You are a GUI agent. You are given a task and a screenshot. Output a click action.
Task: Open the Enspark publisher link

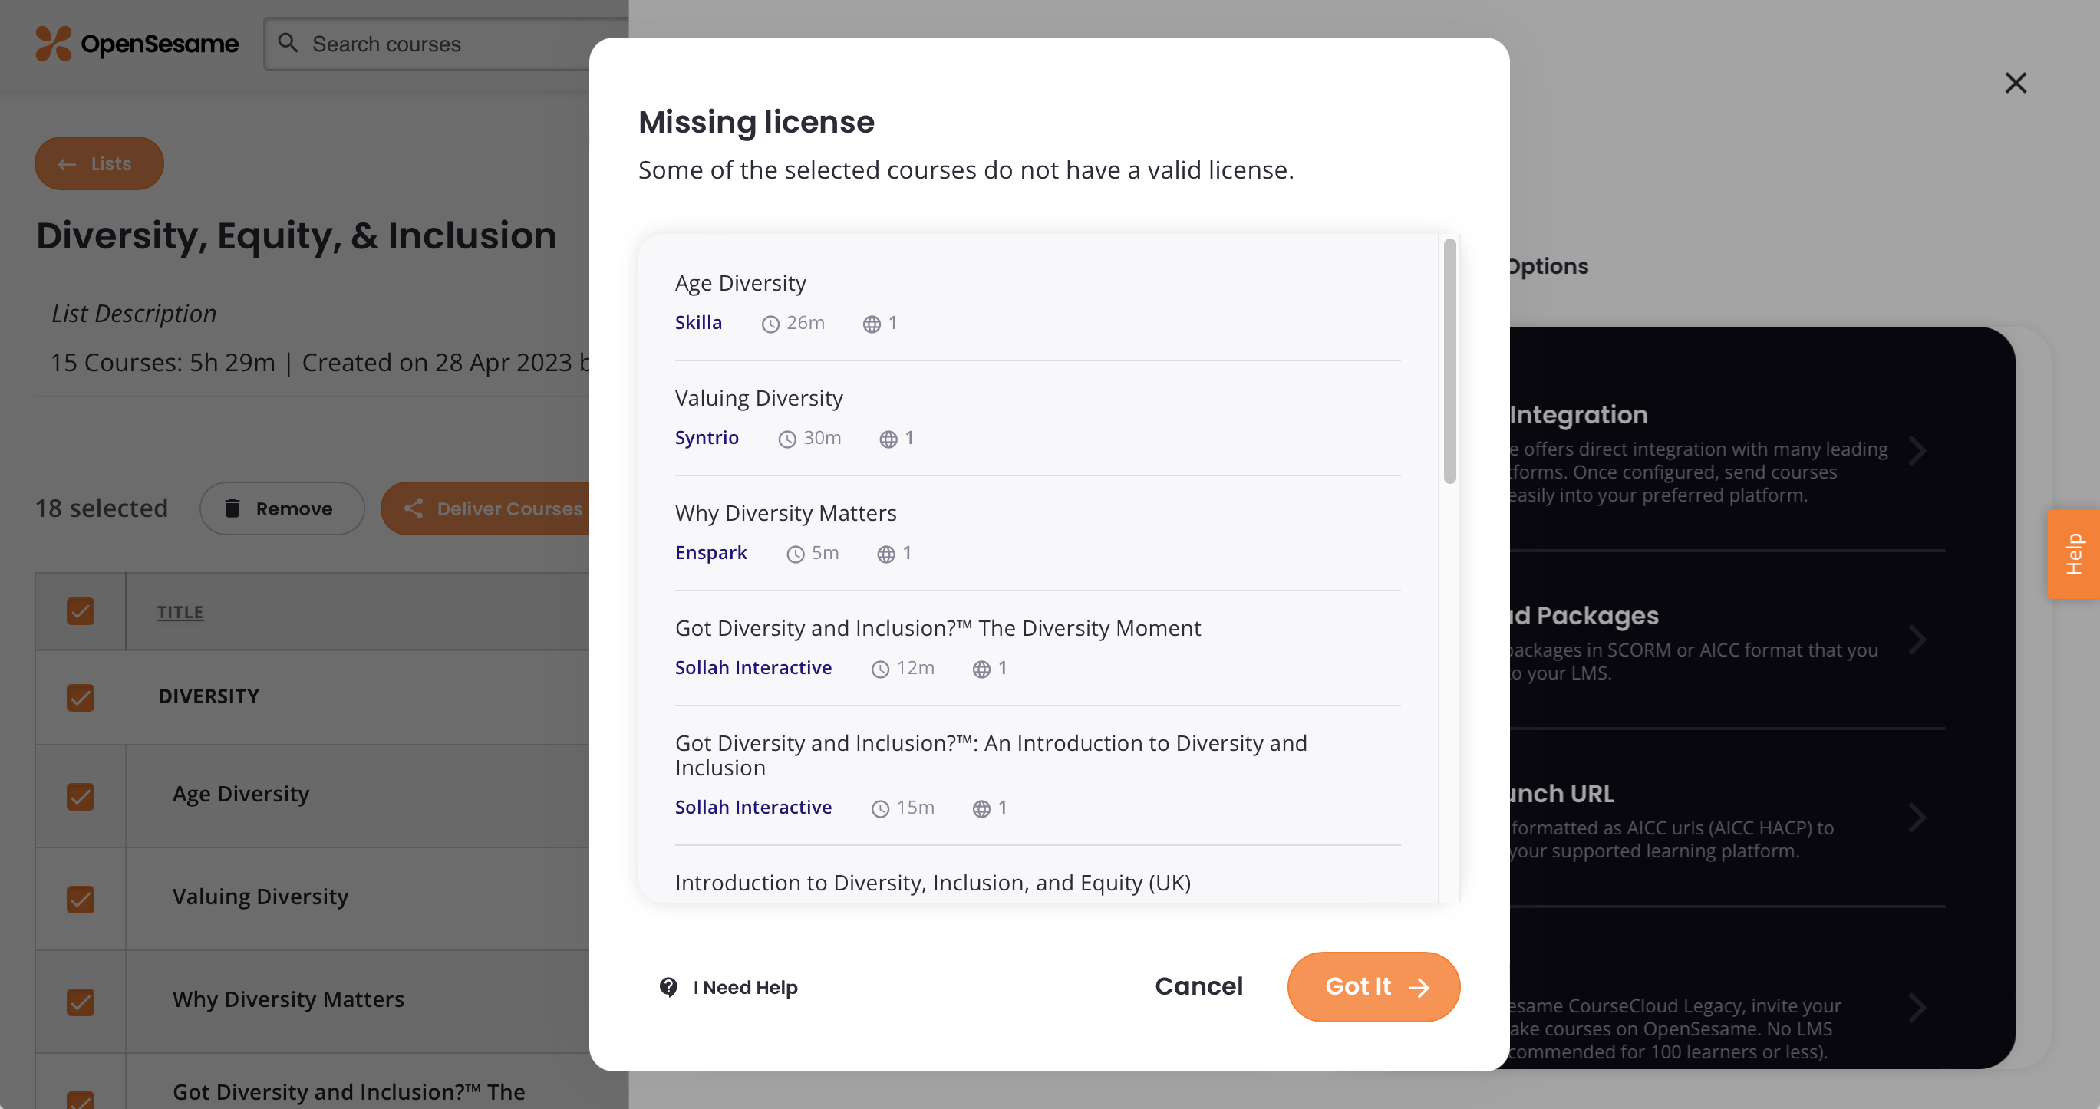coord(710,551)
